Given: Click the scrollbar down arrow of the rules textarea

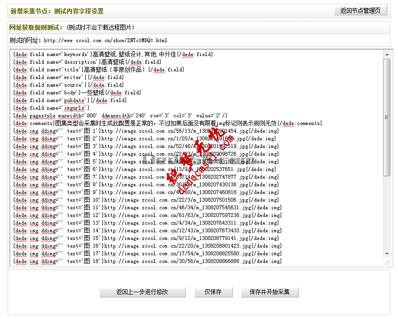Looking at the screenshot, I should (387, 254).
